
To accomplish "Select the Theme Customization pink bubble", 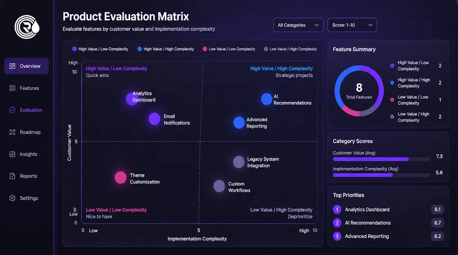I will [120, 177].
